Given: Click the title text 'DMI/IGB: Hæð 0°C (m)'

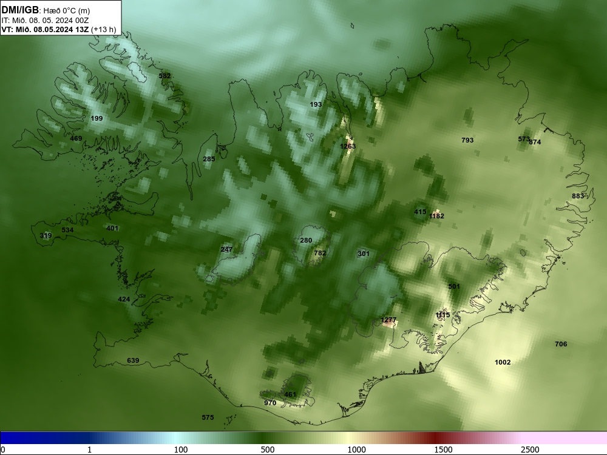Looking at the screenshot, I should tap(46, 10).
